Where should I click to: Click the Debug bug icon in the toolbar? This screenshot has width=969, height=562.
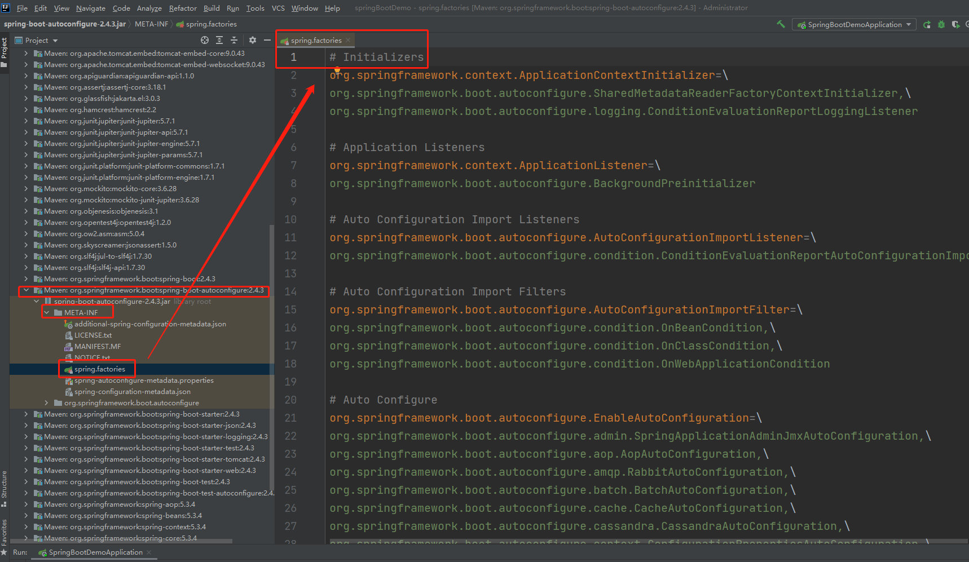(x=941, y=24)
